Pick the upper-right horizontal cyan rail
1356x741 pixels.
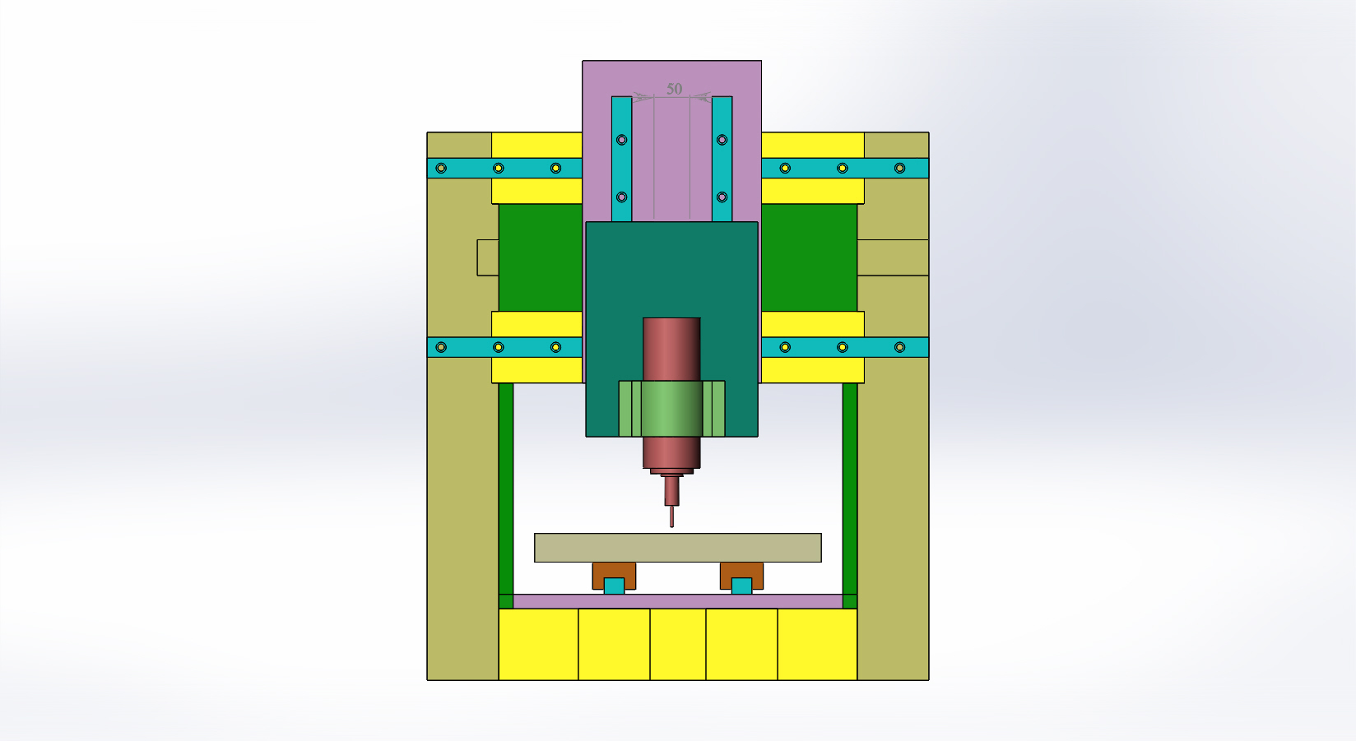(845, 168)
